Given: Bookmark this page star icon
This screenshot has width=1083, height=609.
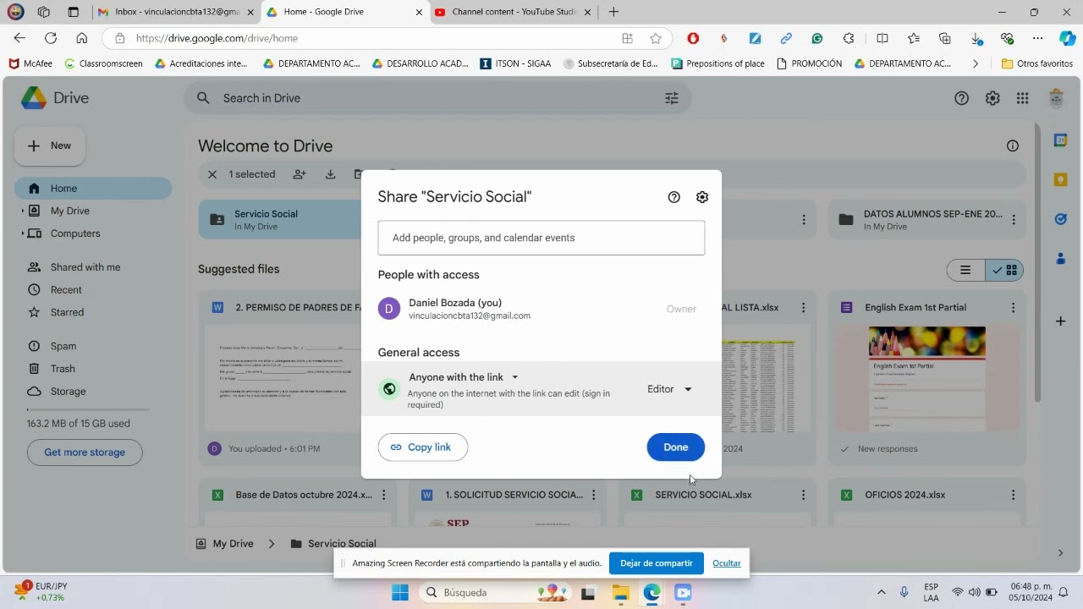Looking at the screenshot, I should [x=656, y=38].
